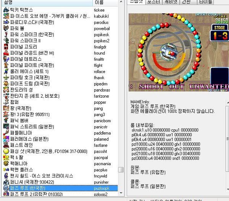Click the ROM line 'pzl30000.u4'

click(x=165, y=158)
